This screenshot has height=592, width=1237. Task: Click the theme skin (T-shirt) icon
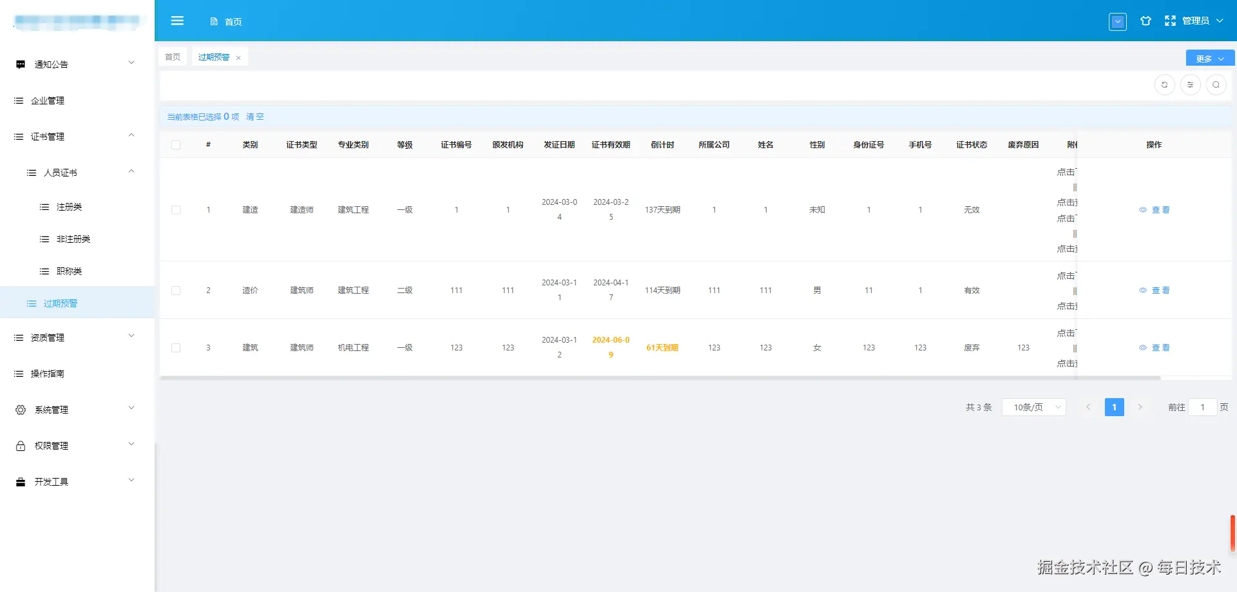[1146, 21]
